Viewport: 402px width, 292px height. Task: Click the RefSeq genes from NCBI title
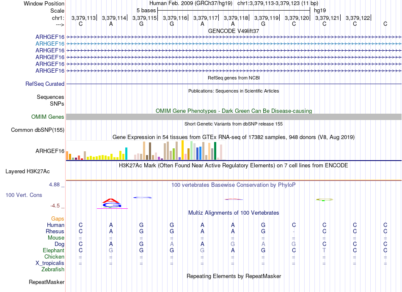point(234,78)
